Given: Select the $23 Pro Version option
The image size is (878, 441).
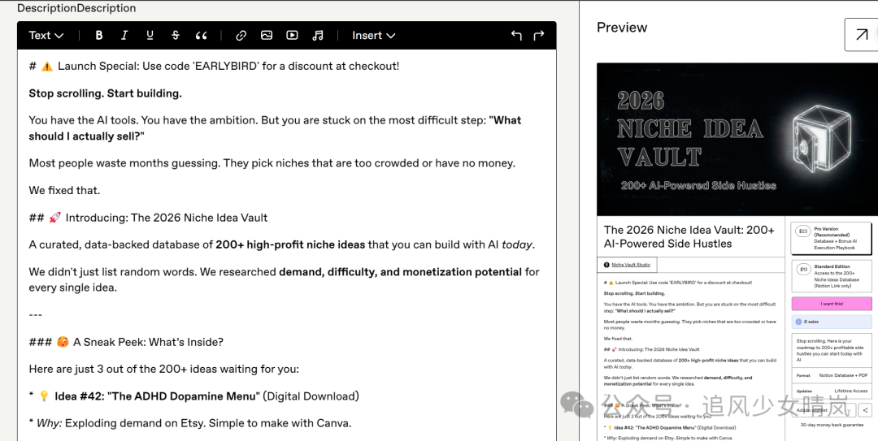Looking at the screenshot, I should [832, 239].
